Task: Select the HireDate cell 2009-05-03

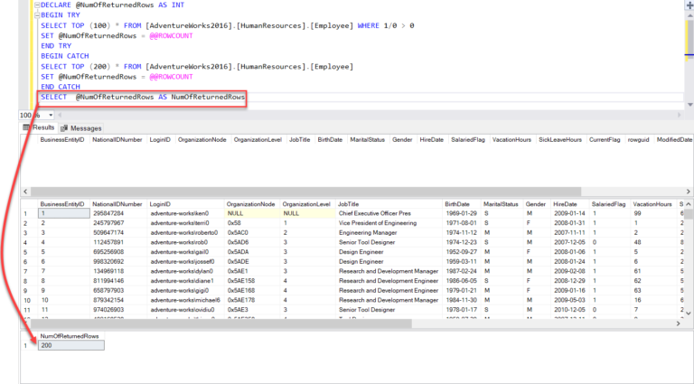Action: 570,300
